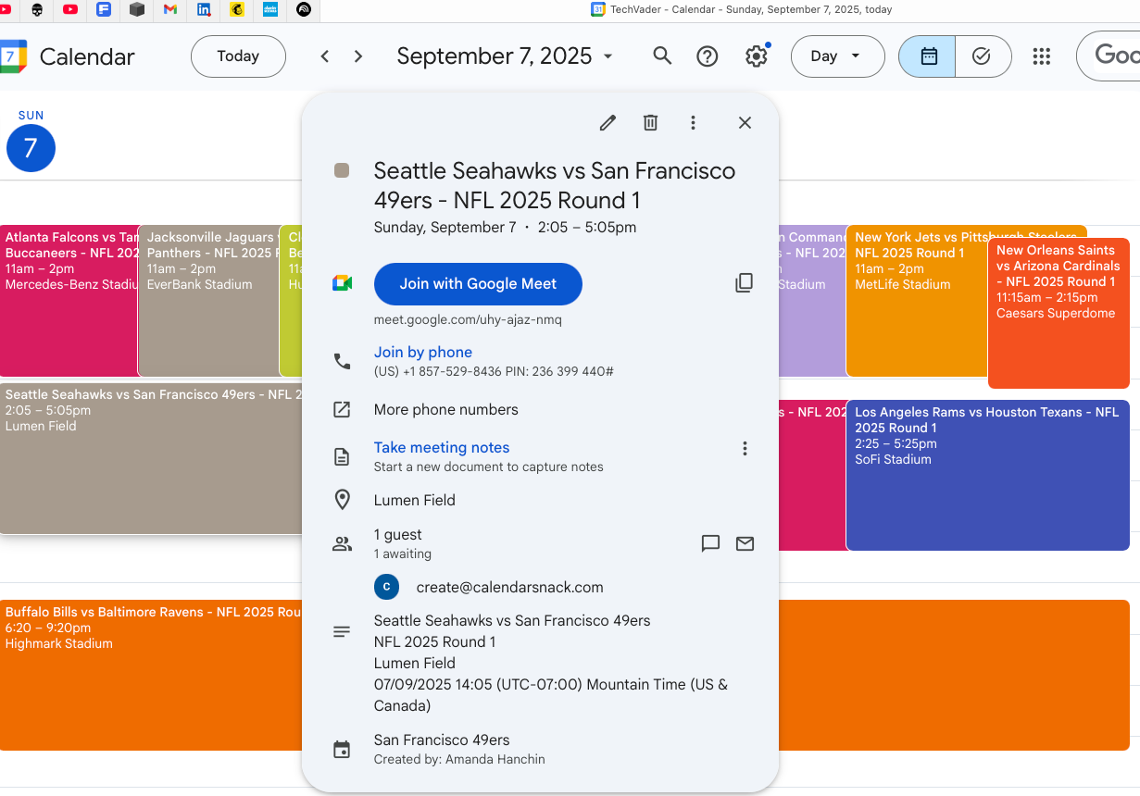Click Take meeting notes link

(442, 447)
